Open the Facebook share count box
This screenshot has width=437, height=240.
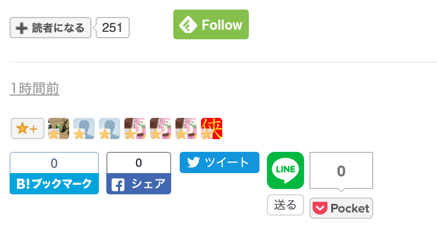[139, 163]
